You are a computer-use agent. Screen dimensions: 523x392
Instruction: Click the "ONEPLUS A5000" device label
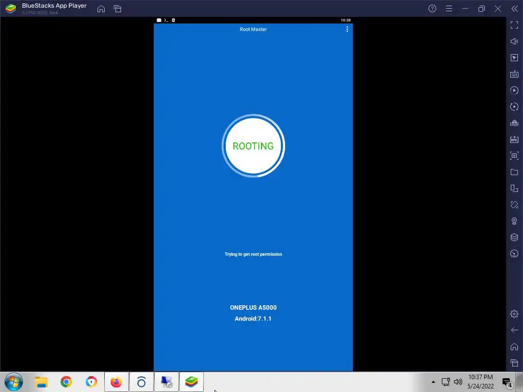(x=253, y=308)
